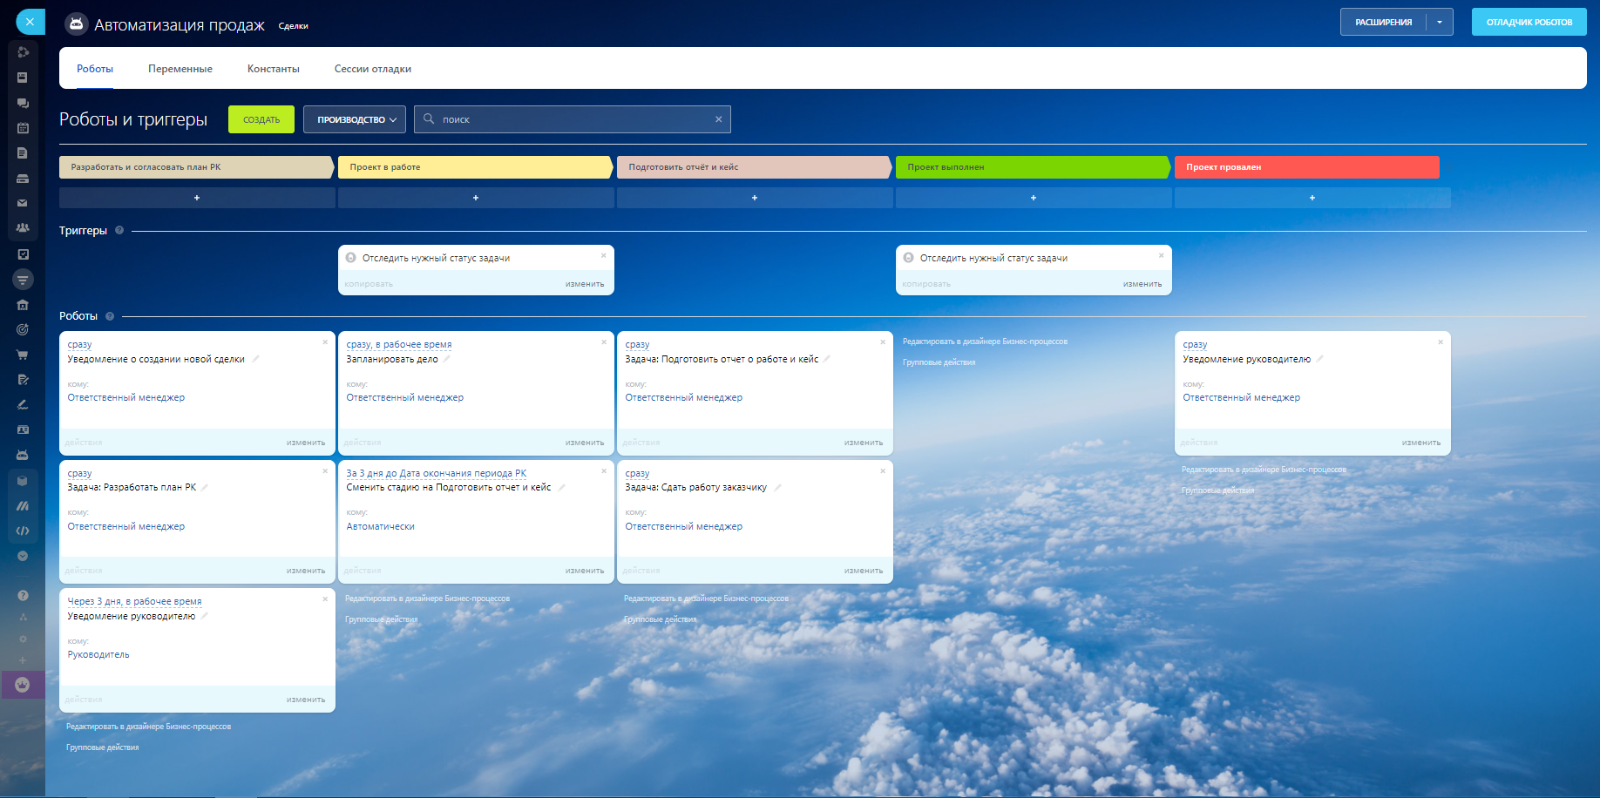Open действия menu on Запланировать дело robot
Screen dimensions: 1600x798
363,443
